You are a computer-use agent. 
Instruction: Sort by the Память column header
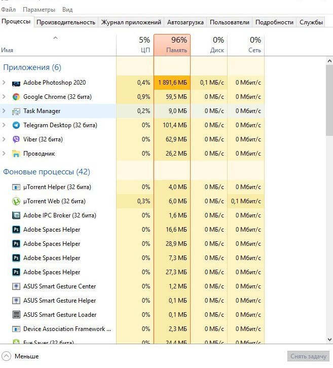172,45
